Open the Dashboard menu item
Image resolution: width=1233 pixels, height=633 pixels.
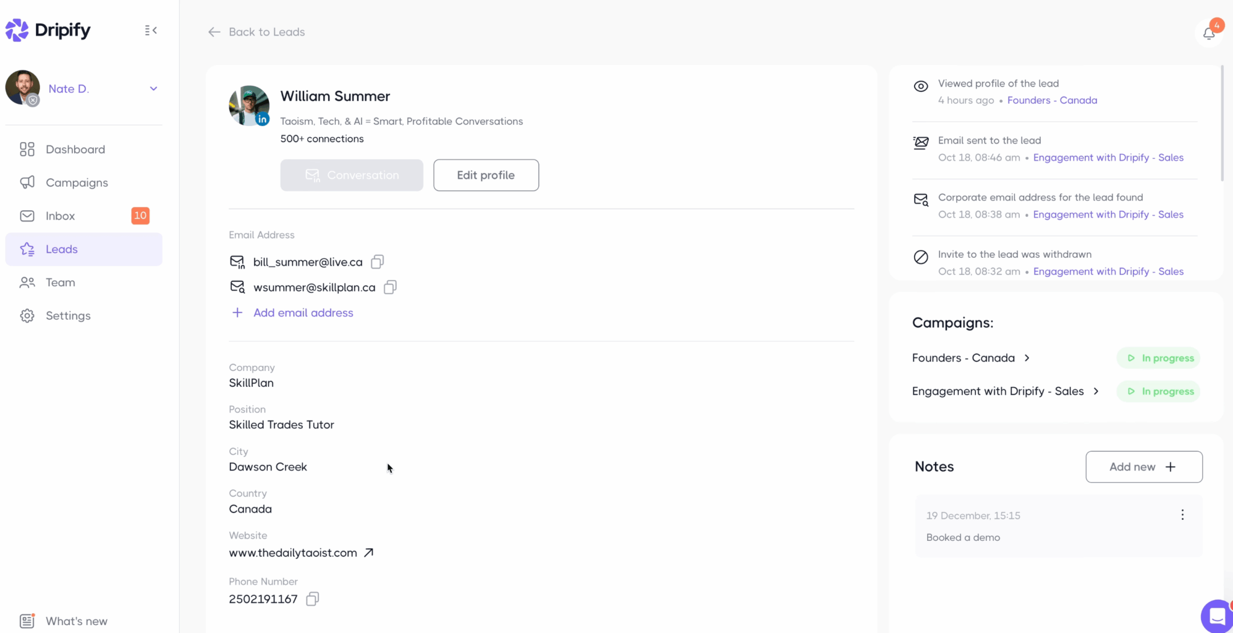click(x=84, y=149)
